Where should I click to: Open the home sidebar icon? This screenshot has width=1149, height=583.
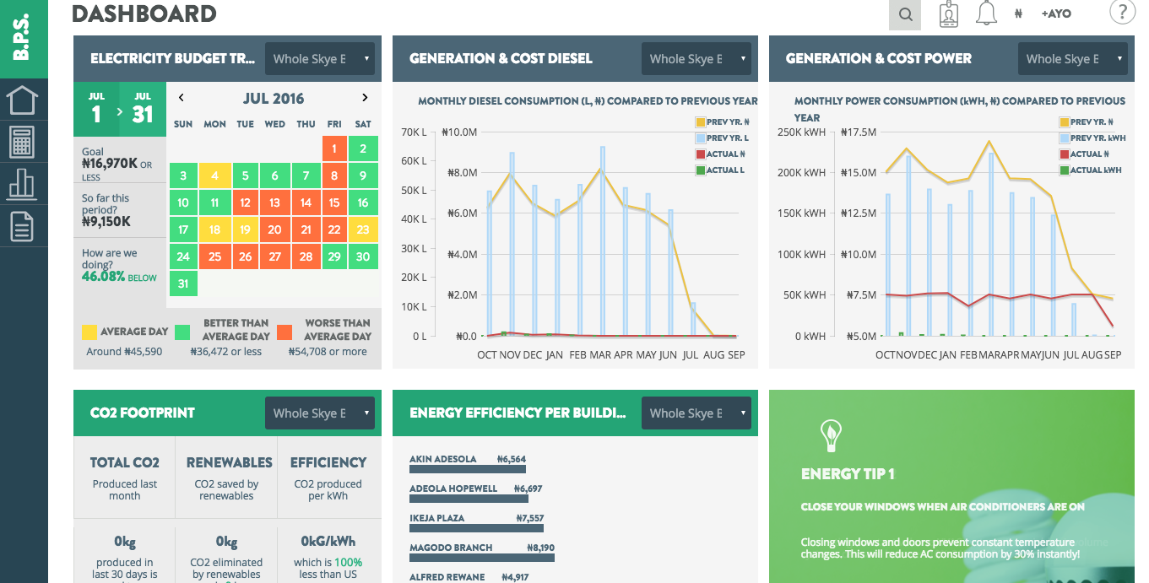click(x=22, y=100)
